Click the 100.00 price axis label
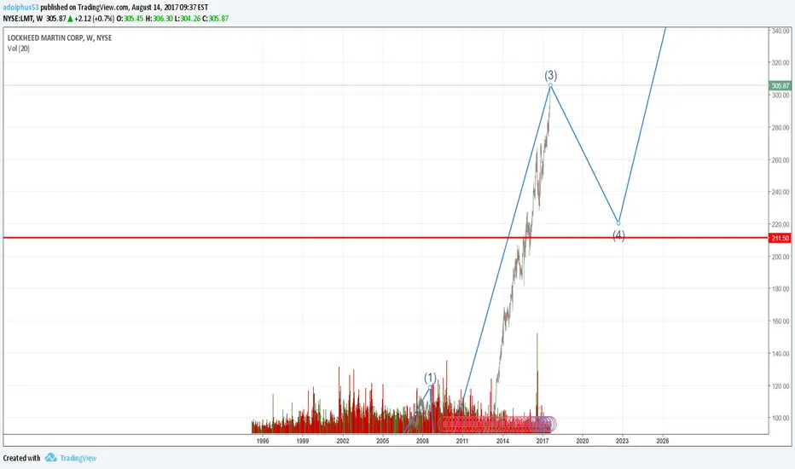 (x=780, y=419)
